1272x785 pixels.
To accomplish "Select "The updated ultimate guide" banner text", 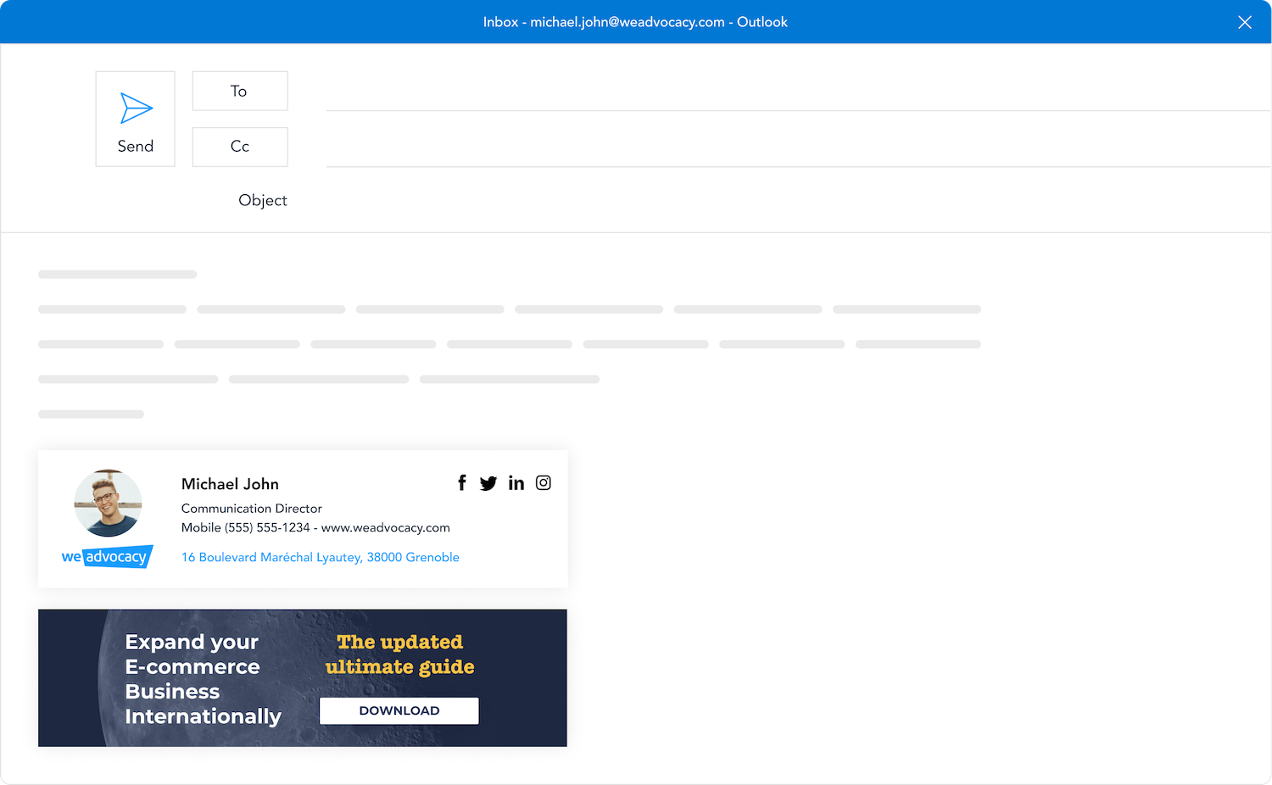I will [399, 654].
